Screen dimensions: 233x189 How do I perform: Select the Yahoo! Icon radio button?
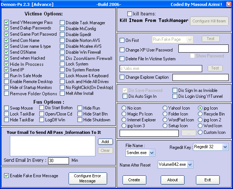[x=165, y=108]
